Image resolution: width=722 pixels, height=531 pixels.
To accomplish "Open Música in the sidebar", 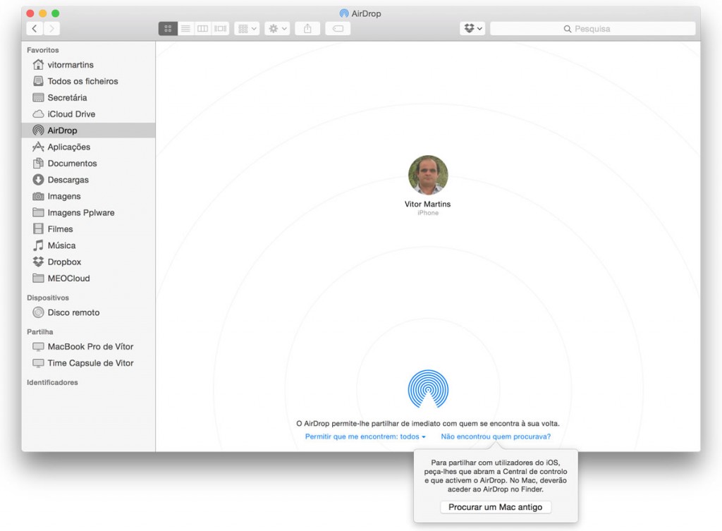I will [88, 245].
